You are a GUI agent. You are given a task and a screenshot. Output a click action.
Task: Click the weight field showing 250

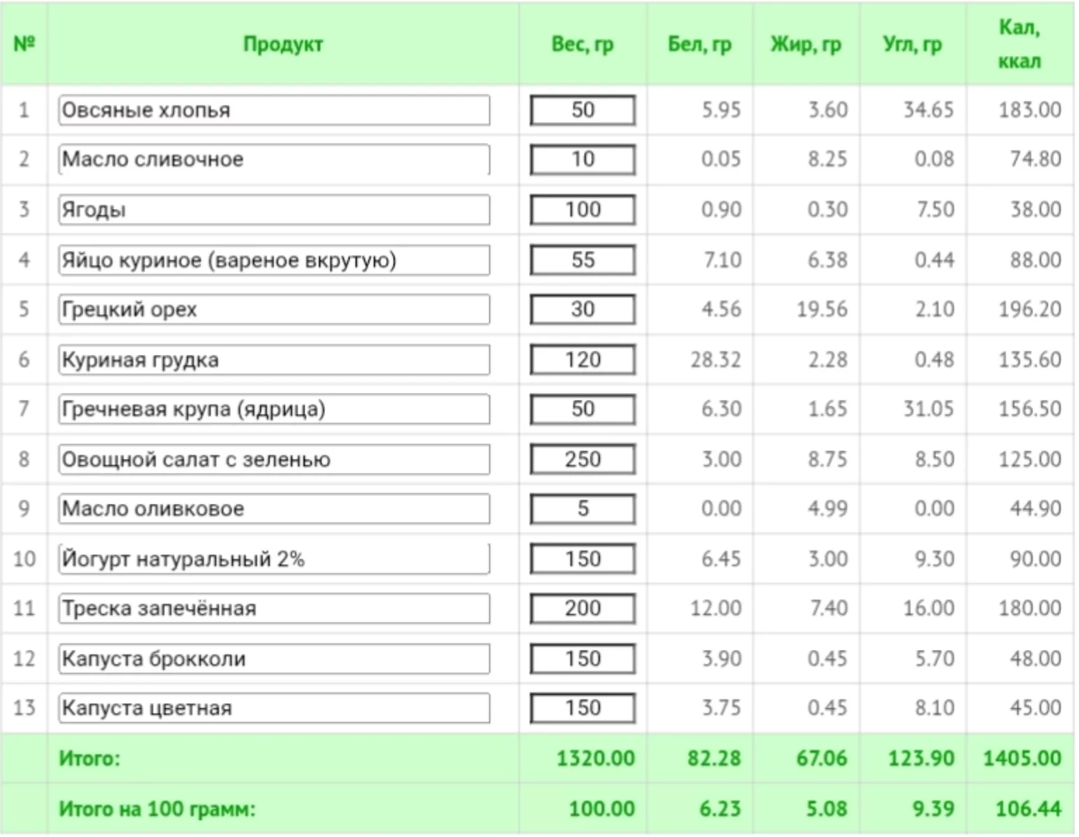coord(583,459)
